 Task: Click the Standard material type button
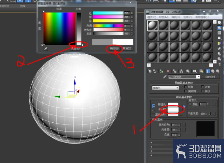click(210, 77)
